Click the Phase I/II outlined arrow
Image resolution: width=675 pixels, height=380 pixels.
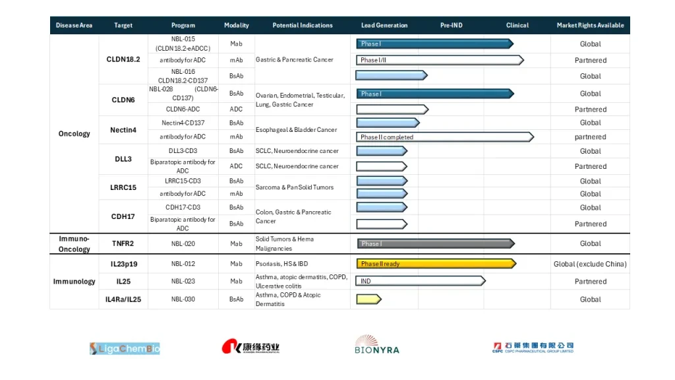tap(440, 60)
